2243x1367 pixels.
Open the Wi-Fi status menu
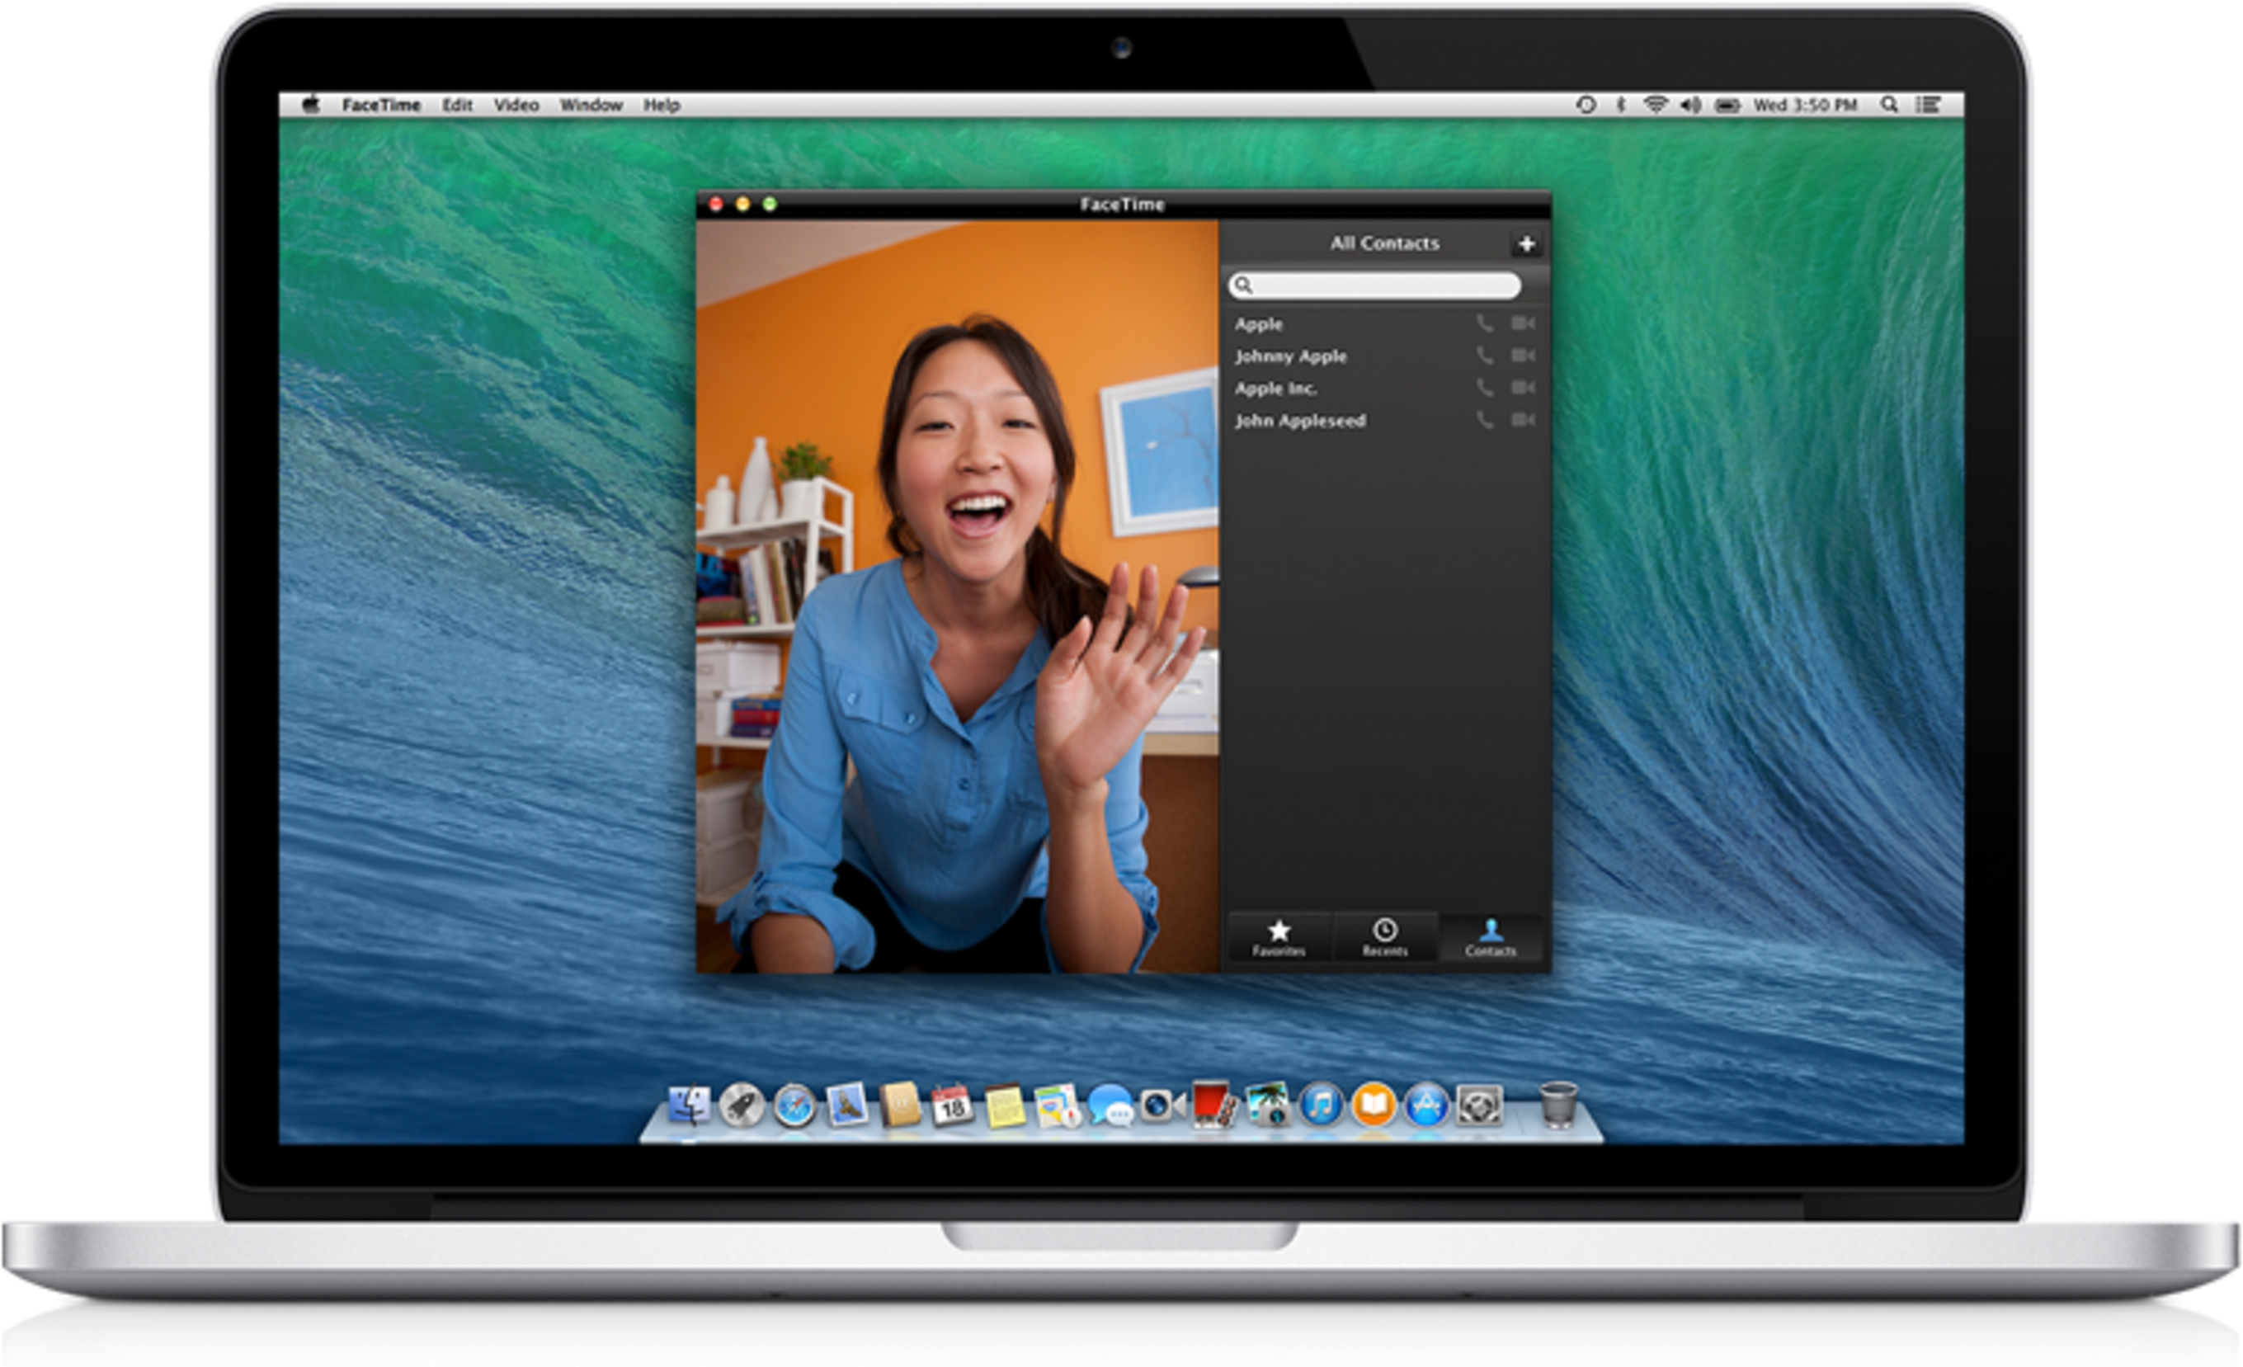(x=1655, y=105)
